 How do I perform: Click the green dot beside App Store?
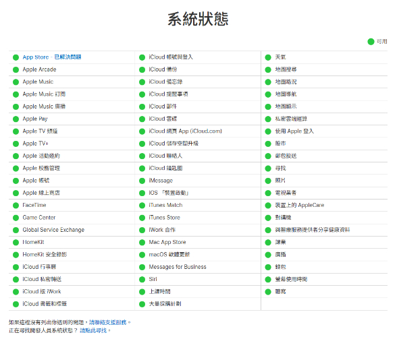pyautogui.click(x=16, y=57)
